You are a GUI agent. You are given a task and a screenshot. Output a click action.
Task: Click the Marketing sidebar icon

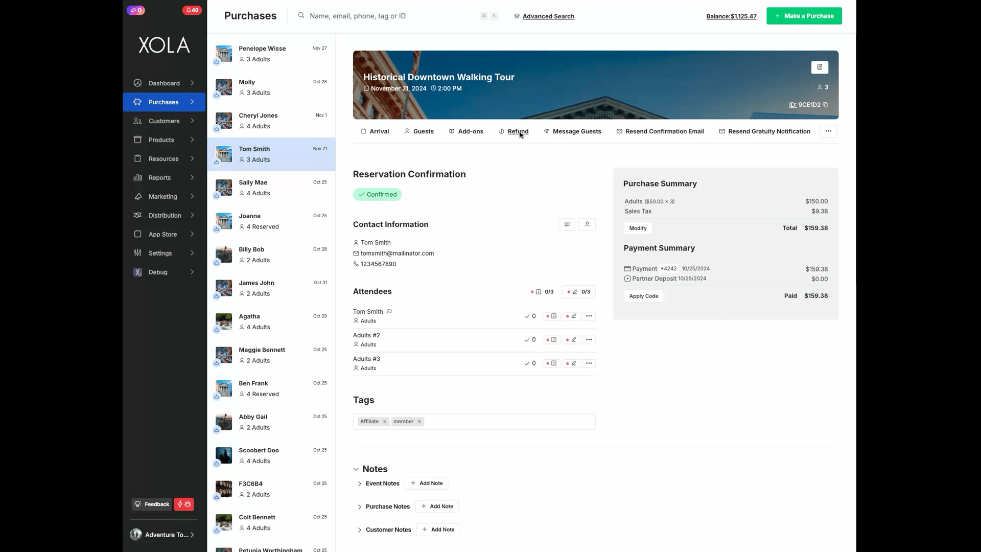[137, 196]
